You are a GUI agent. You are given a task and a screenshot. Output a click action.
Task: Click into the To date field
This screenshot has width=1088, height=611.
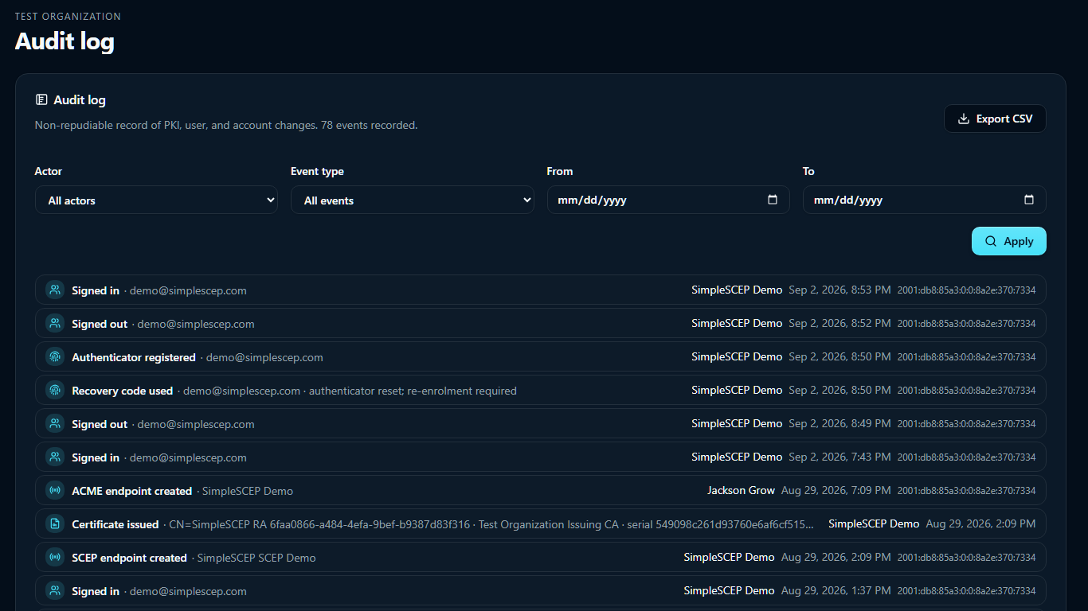[925, 200]
